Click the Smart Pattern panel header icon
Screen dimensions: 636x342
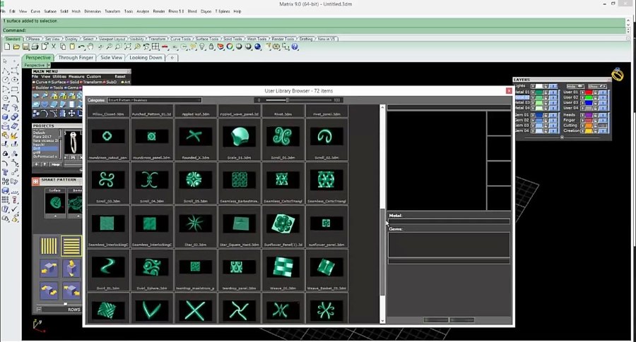point(36,181)
